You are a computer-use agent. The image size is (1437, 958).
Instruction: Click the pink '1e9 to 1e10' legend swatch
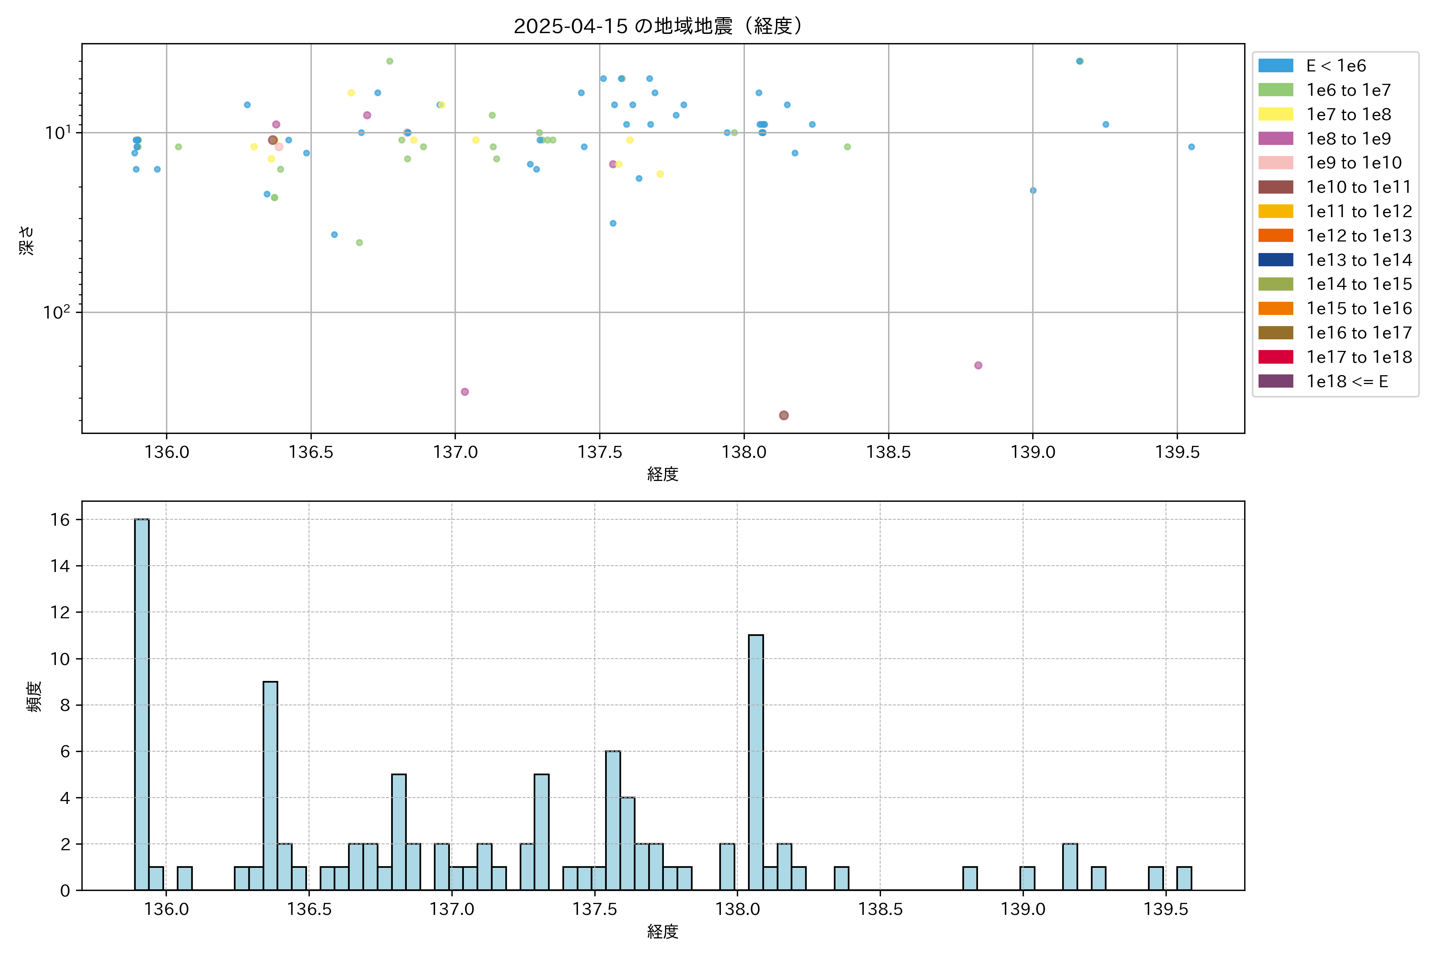[x=1275, y=163]
